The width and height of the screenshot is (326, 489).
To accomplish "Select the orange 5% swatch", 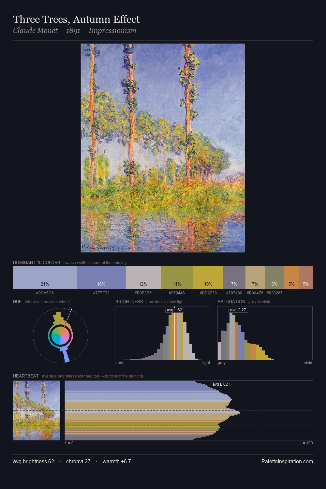I will point(291,277).
